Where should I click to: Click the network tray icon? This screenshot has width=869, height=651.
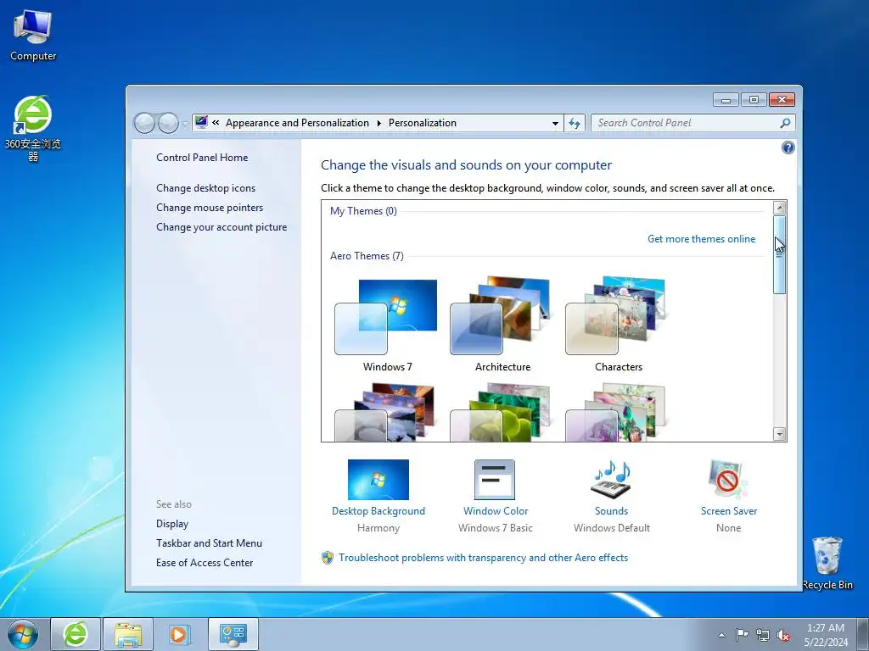click(763, 635)
